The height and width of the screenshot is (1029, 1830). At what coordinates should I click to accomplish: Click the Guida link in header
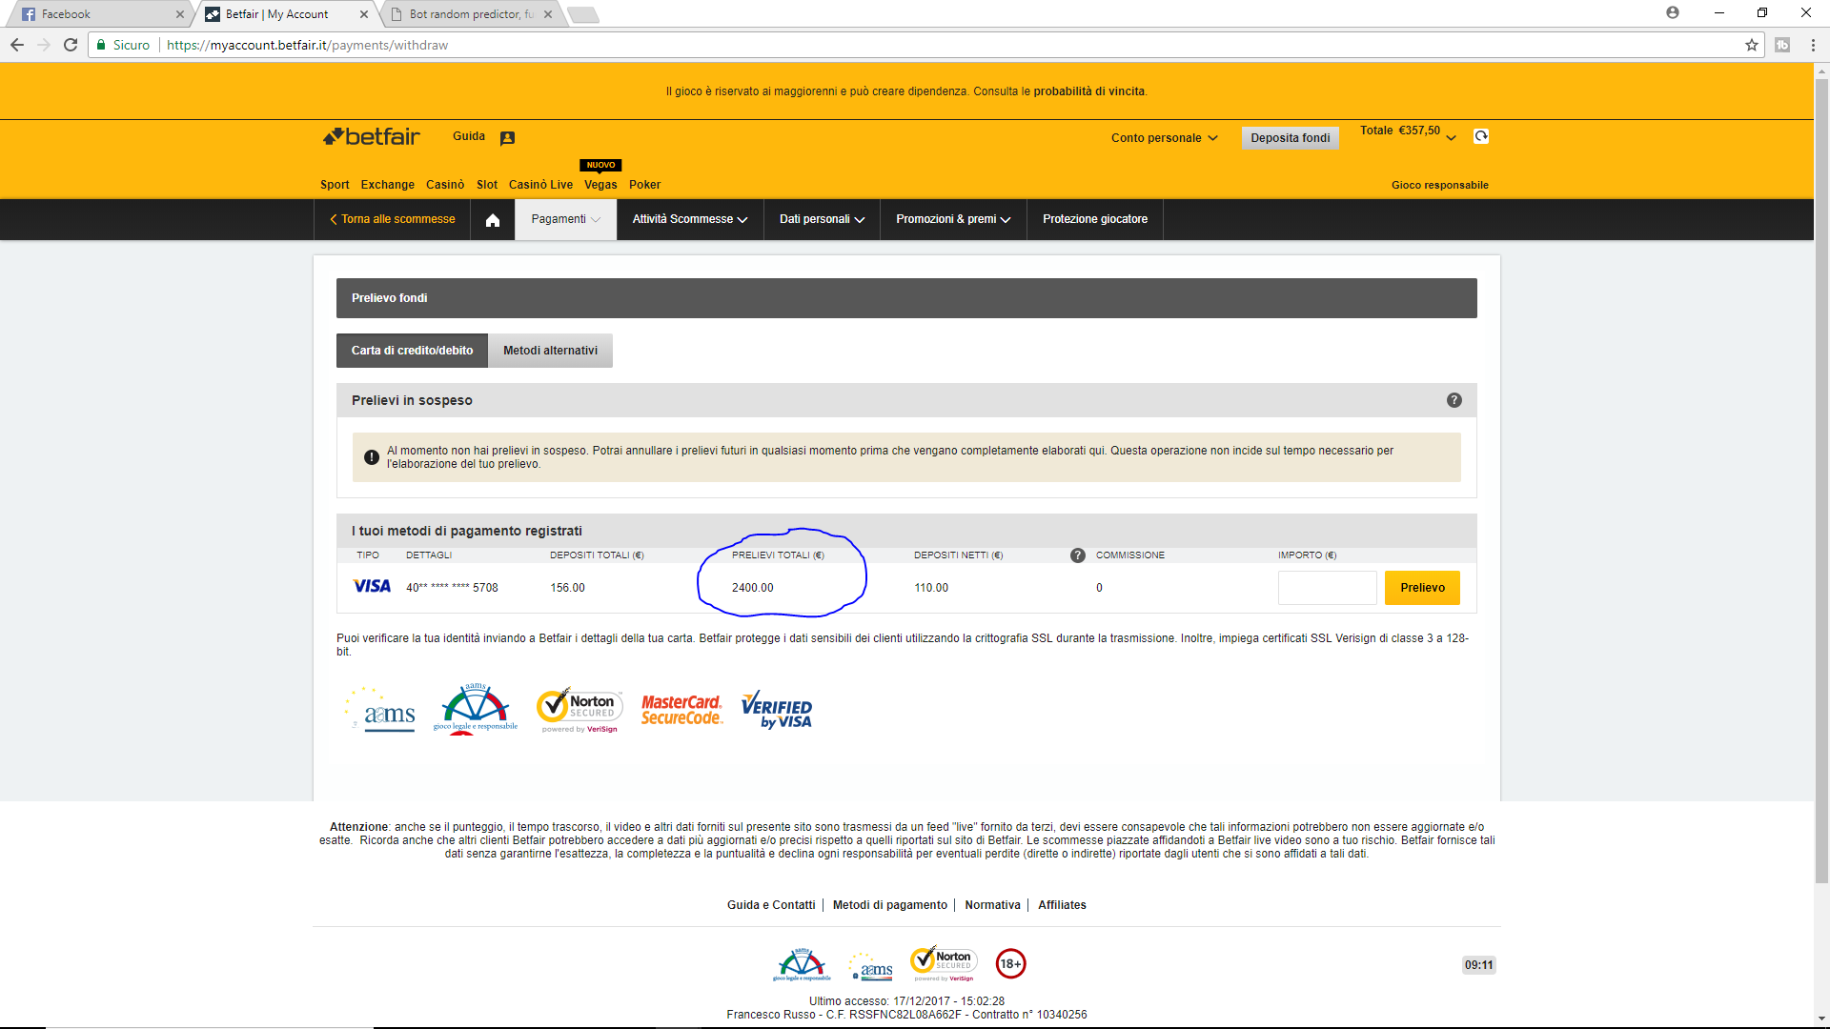[x=469, y=136]
